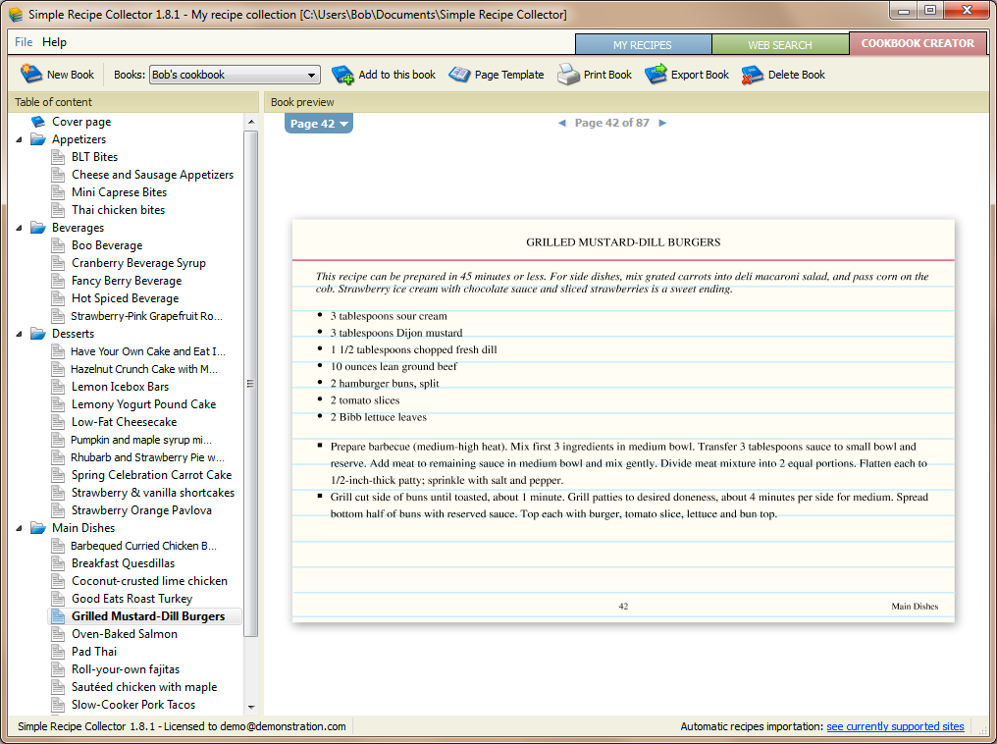This screenshot has width=997, height=744.
Task: Select Sautéed chicken with maple recipe
Action: (x=144, y=687)
